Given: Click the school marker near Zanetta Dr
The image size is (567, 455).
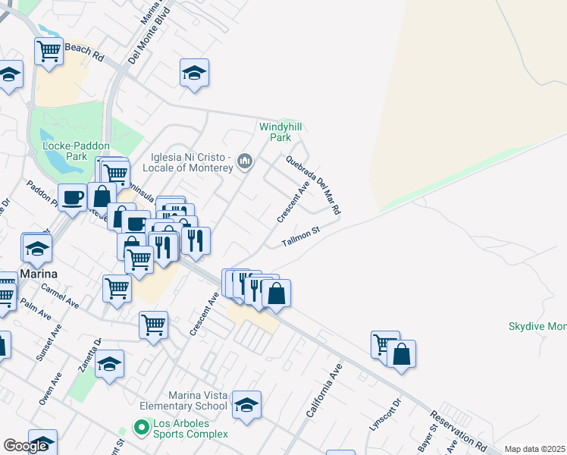Looking at the screenshot, I should pyautogui.click(x=110, y=365).
